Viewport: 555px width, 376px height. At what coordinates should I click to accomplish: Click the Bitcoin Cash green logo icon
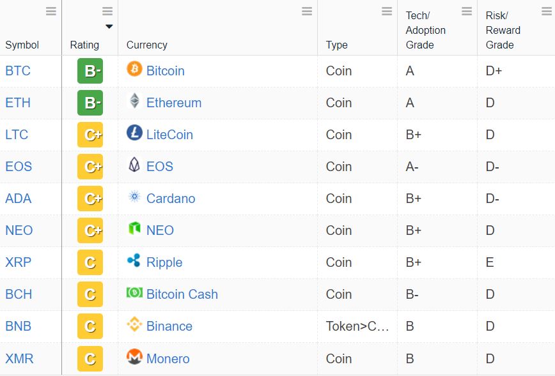click(x=134, y=292)
